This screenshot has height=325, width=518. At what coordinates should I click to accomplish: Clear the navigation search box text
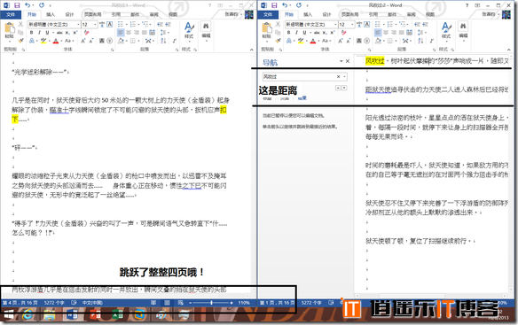pyautogui.click(x=338, y=76)
